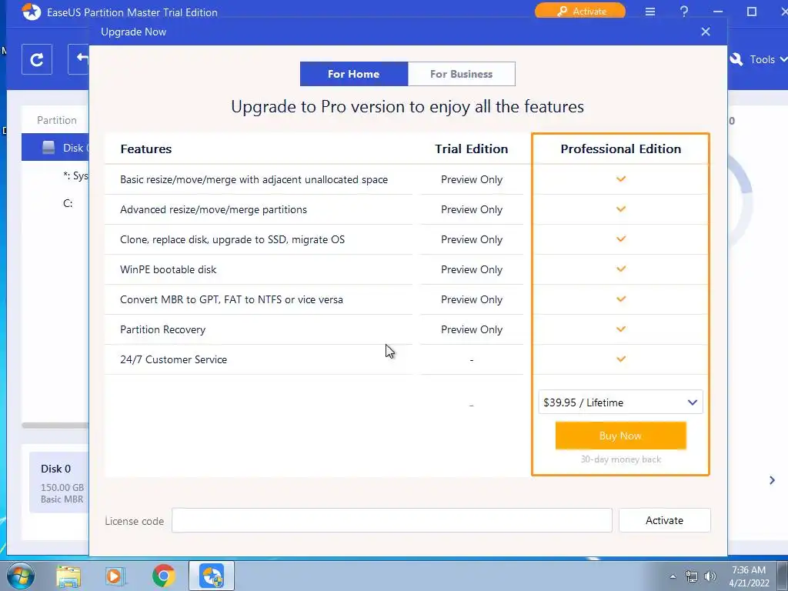Open File Explorer from the taskbar
The height and width of the screenshot is (591, 788).
tap(68, 576)
